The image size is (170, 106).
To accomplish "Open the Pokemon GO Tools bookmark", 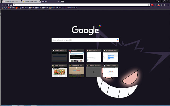I will [x=56, y=8].
